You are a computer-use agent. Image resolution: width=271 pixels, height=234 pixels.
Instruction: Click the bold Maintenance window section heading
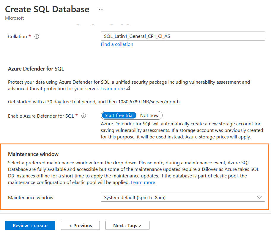(33, 154)
